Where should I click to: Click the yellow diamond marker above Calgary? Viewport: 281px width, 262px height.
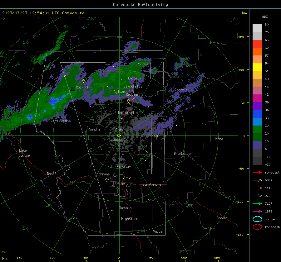pyautogui.click(x=123, y=179)
